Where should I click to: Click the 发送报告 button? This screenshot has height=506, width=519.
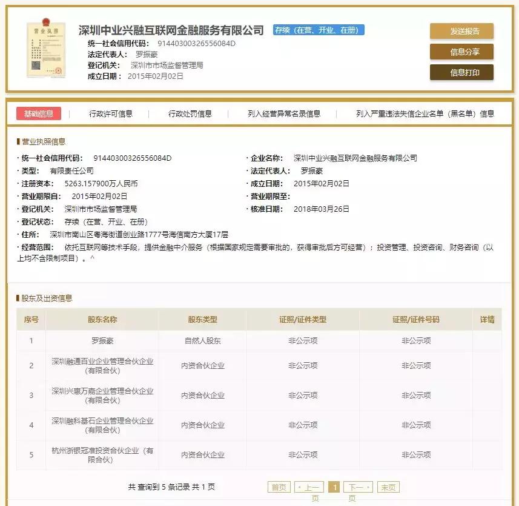pos(461,30)
